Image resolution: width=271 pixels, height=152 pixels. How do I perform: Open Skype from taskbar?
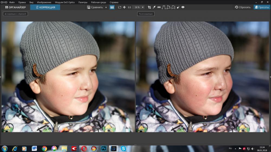(x=123, y=149)
